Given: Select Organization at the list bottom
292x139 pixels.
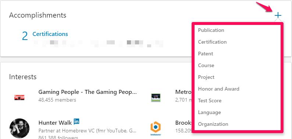Looking at the screenshot, I should [213, 124].
